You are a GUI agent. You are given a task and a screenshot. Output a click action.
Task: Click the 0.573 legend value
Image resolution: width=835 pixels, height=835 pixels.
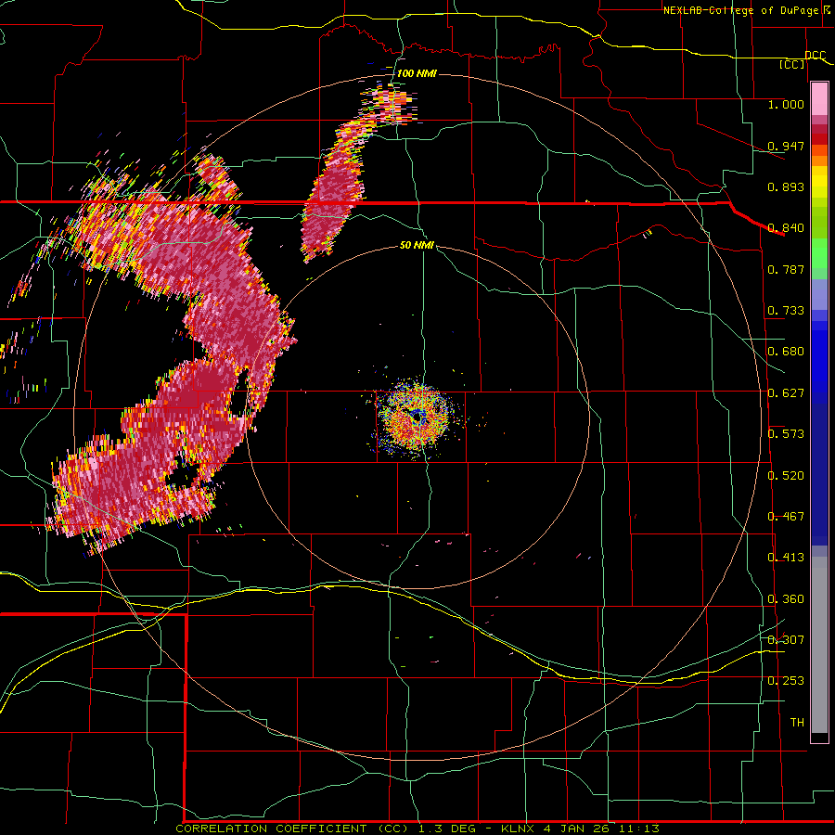(x=786, y=434)
